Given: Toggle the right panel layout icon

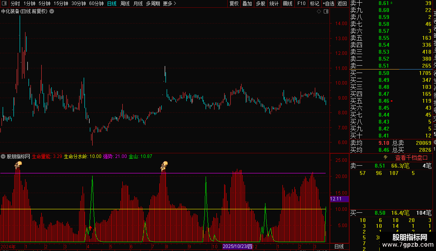Looking at the screenshot, I should [x=326, y=12].
